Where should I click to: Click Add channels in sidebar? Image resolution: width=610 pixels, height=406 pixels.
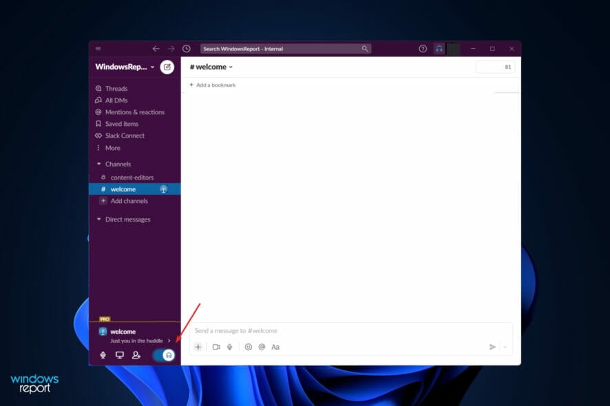(x=129, y=201)
